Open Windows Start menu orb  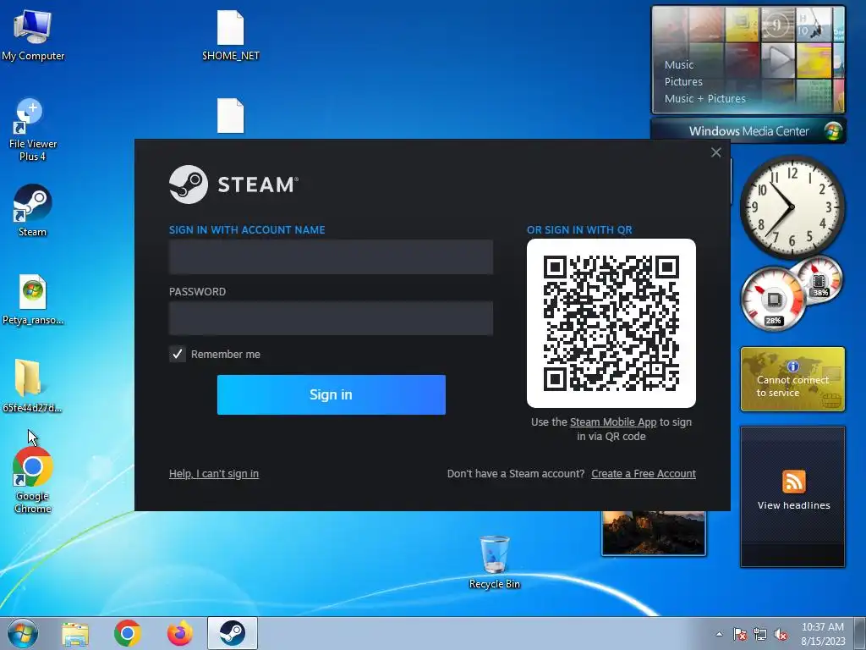(x=23, y=633)
